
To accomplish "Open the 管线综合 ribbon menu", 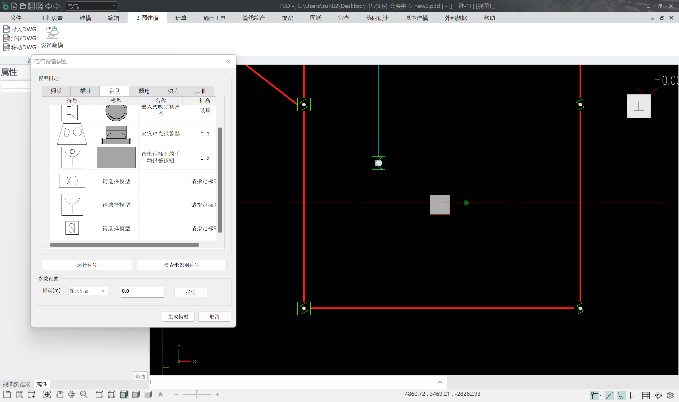I will pos(253,18).
